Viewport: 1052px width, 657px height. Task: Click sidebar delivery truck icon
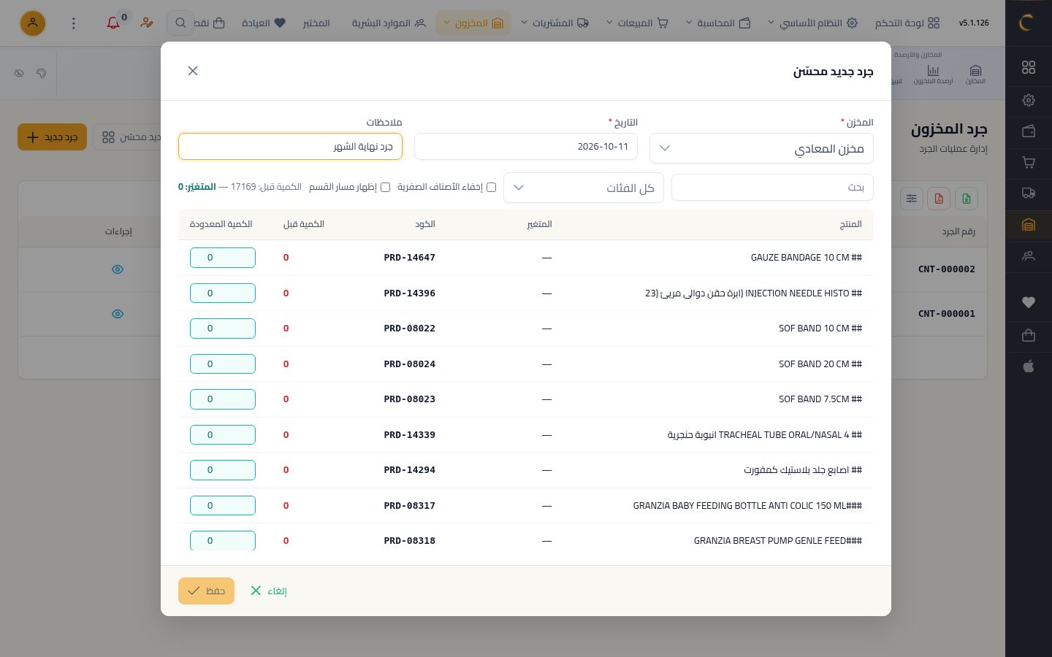1029,193
